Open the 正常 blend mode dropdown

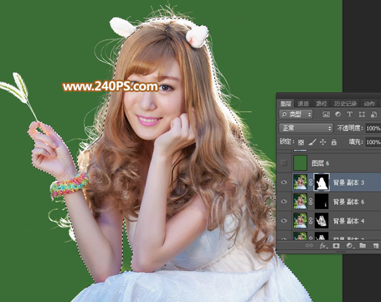(x=306, y=128)
